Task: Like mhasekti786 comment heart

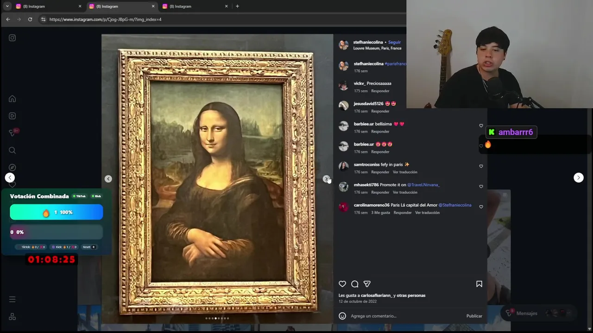Action: point(481,186)
